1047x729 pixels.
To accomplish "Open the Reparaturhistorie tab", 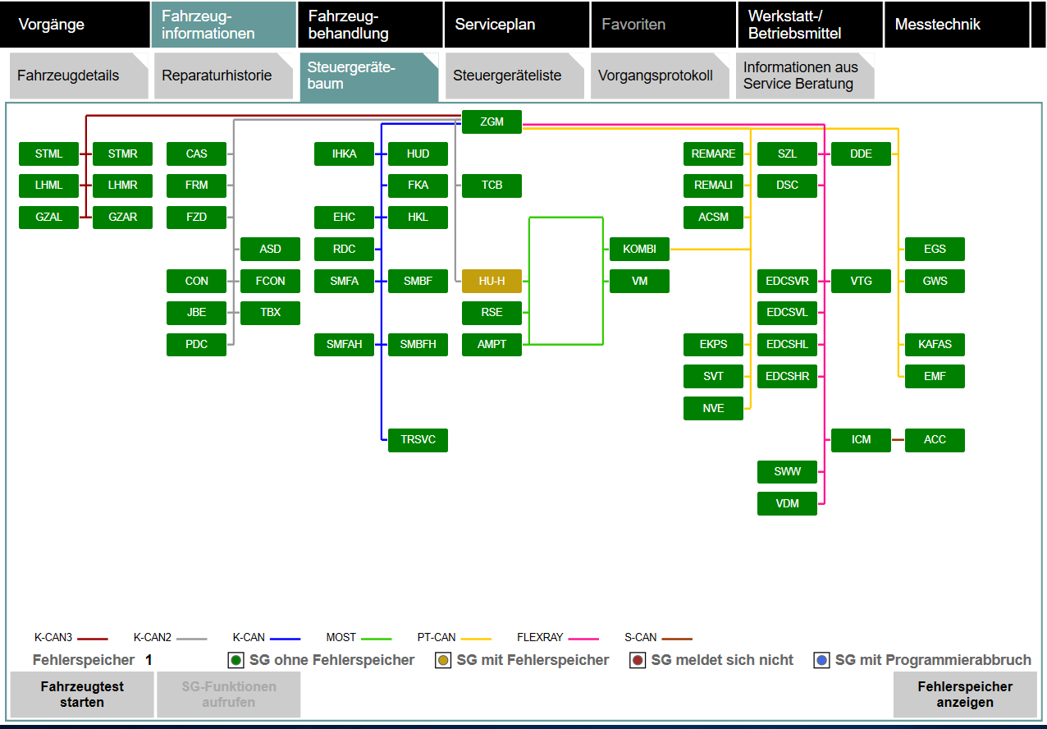I will 217,76.
